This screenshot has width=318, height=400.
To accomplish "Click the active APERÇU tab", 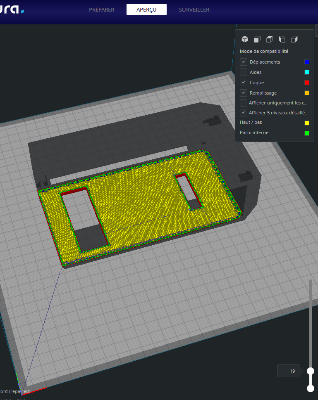I will point(146,9).
